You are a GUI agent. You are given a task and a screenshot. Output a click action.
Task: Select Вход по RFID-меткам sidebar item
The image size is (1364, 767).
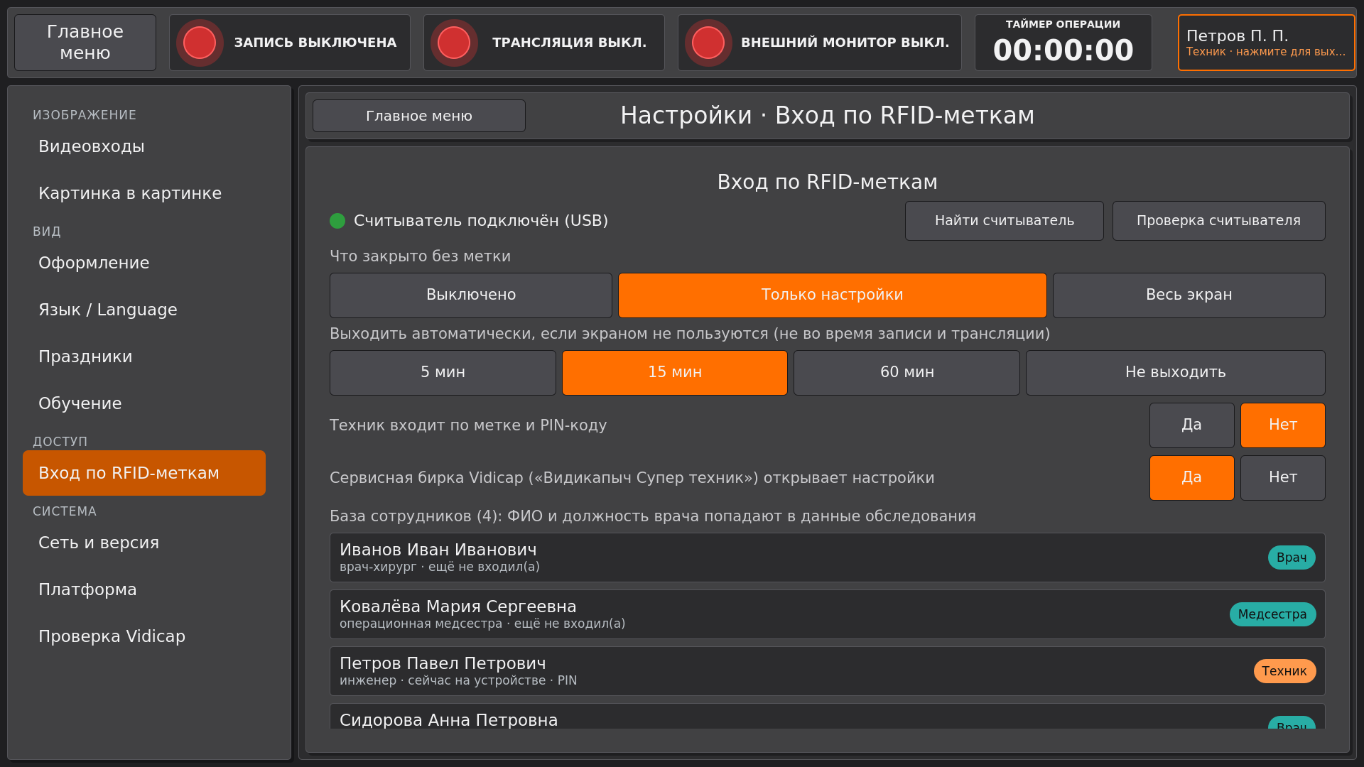[x=144, y=473]
